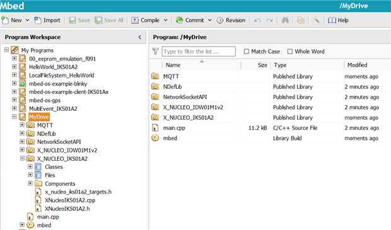Click X_NUCLEO_IKS01A2 folder icon in list
The image size is (391, 230).
pyautogui.click(x=155, y=117)
